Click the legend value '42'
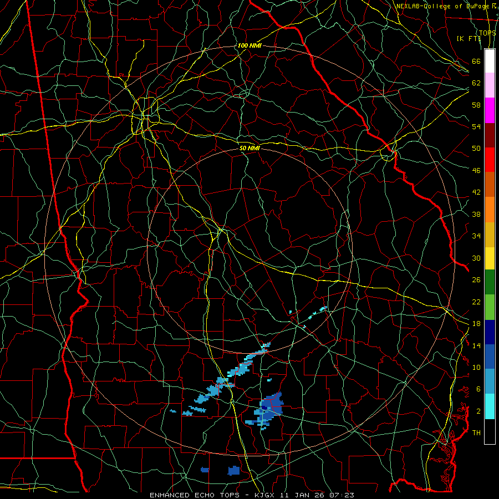 [x=476, y=192]
